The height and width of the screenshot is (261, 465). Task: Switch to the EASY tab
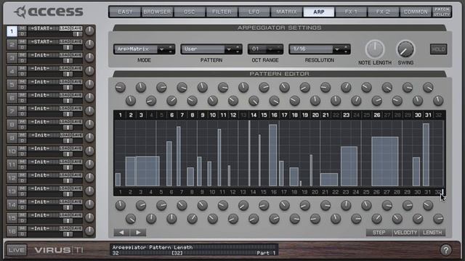click(x=125, y=12)
